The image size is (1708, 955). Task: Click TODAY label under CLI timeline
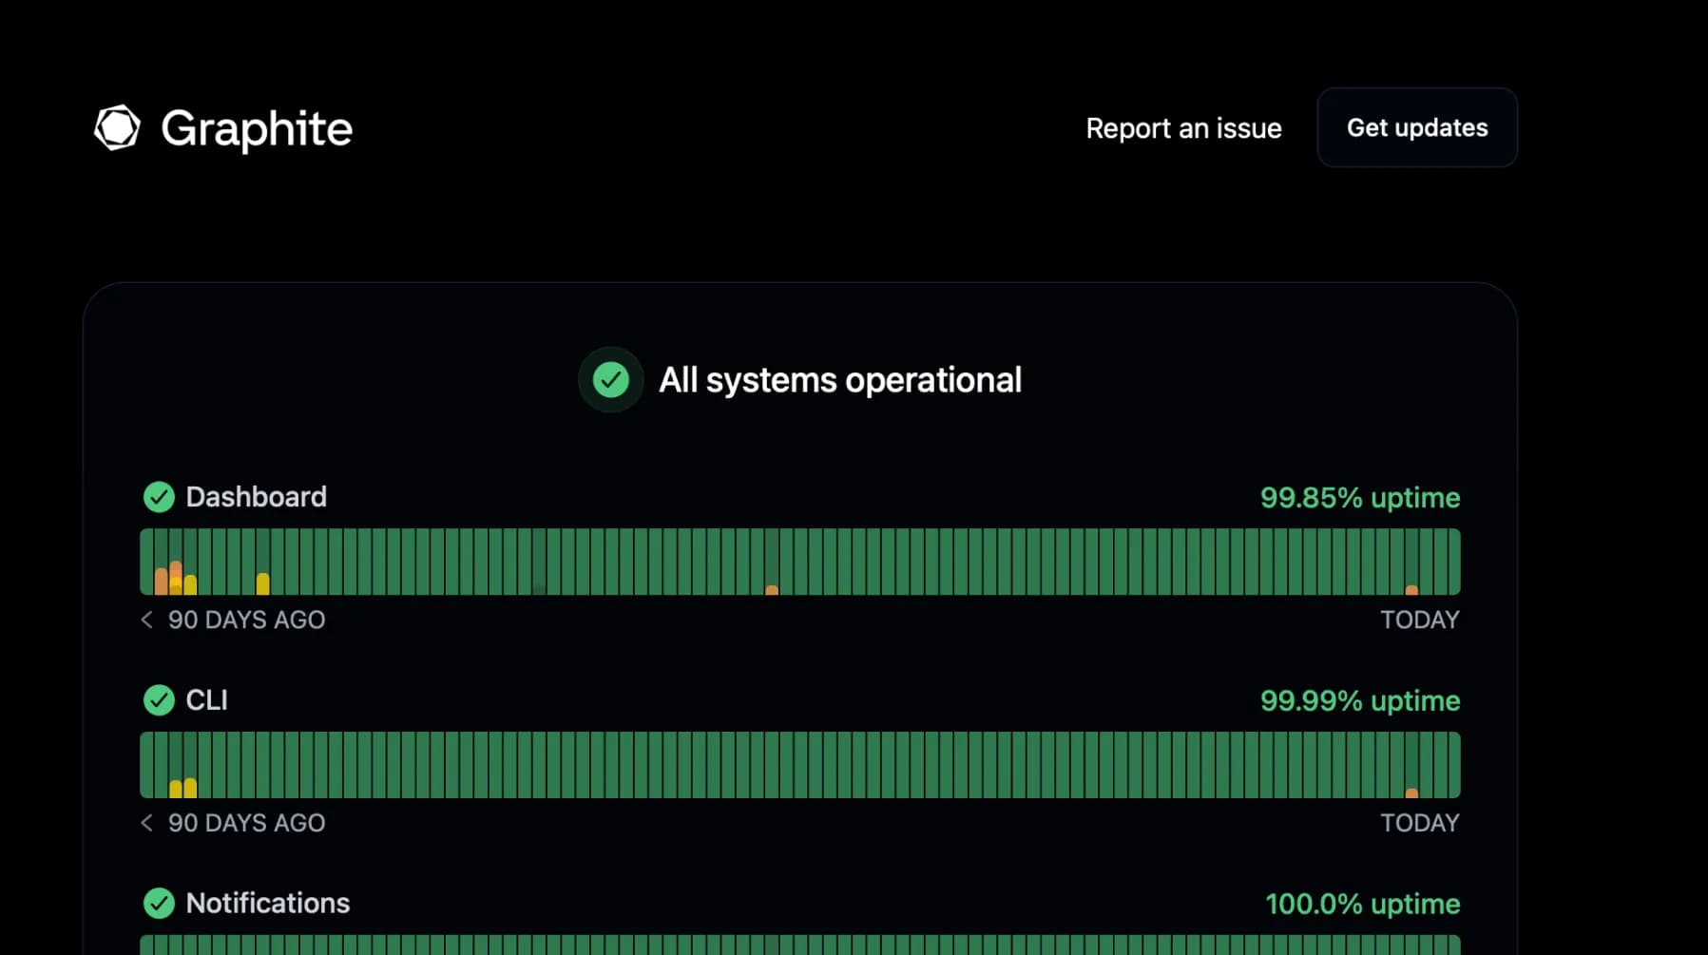pyautogui.click(x=1420, y=823)
